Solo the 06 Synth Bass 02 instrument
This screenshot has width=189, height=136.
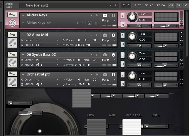(123, 55)
